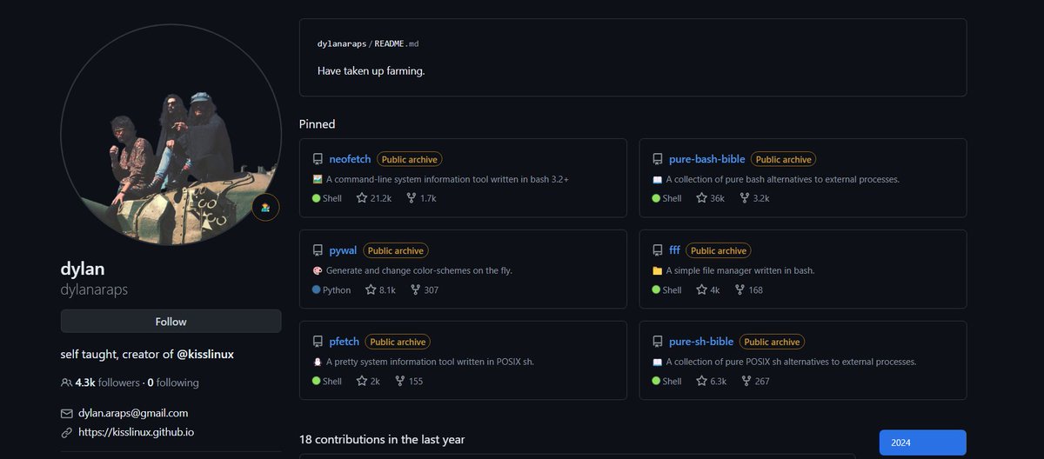Click the "Pinned" section heading

pyautogui.click(x=317, y=124)
